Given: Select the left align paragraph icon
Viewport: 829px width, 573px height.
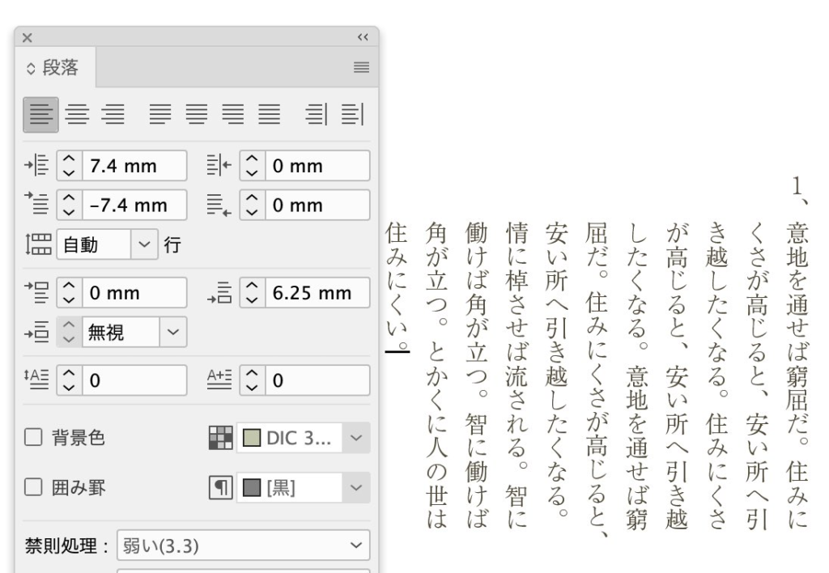Looking at the screenshot, I should 40,114.
